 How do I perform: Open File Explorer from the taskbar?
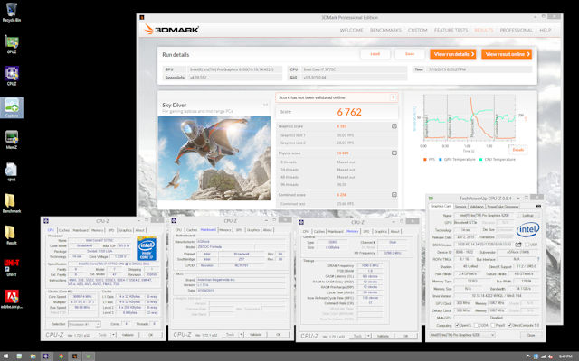(x=33, y=356)
